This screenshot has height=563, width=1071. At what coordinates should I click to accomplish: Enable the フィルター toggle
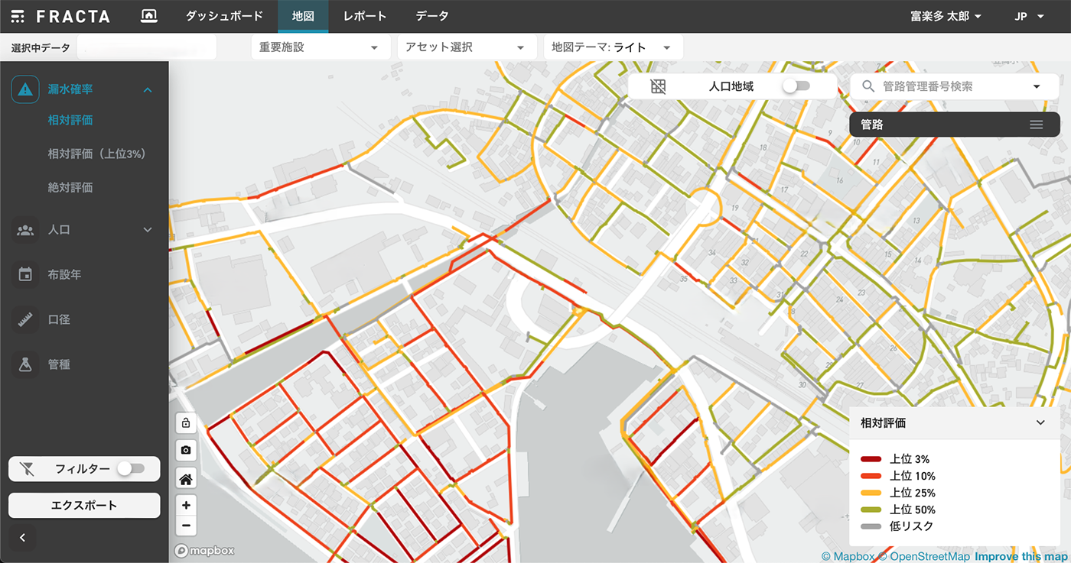click(130, 469)
